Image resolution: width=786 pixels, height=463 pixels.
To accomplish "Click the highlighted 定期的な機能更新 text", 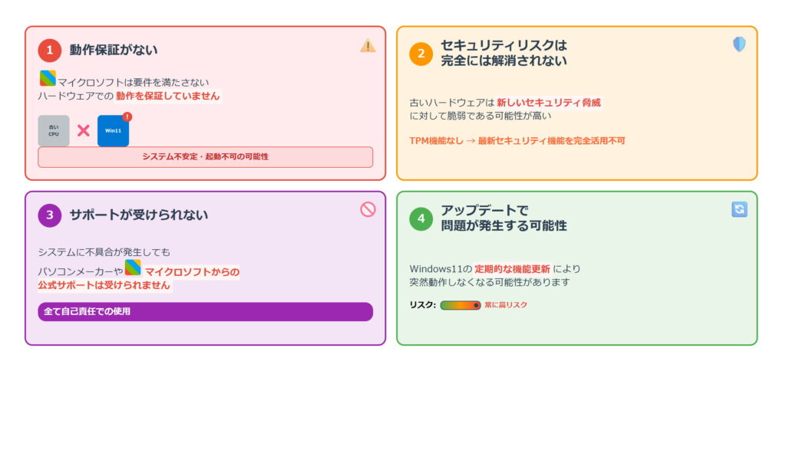I will pos(512,268).
